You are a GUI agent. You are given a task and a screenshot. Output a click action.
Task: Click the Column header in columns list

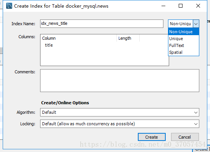pyautogui.click(x=79, y=38)
